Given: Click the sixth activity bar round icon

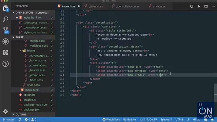Looking at the screenshot, I should point(5,64).
